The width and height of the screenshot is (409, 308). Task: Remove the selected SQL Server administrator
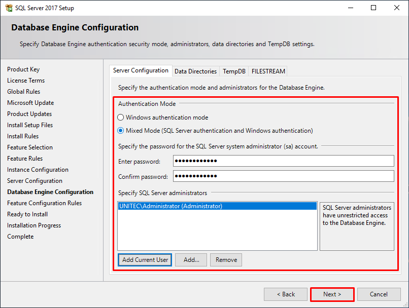click(x=226, y=260)
